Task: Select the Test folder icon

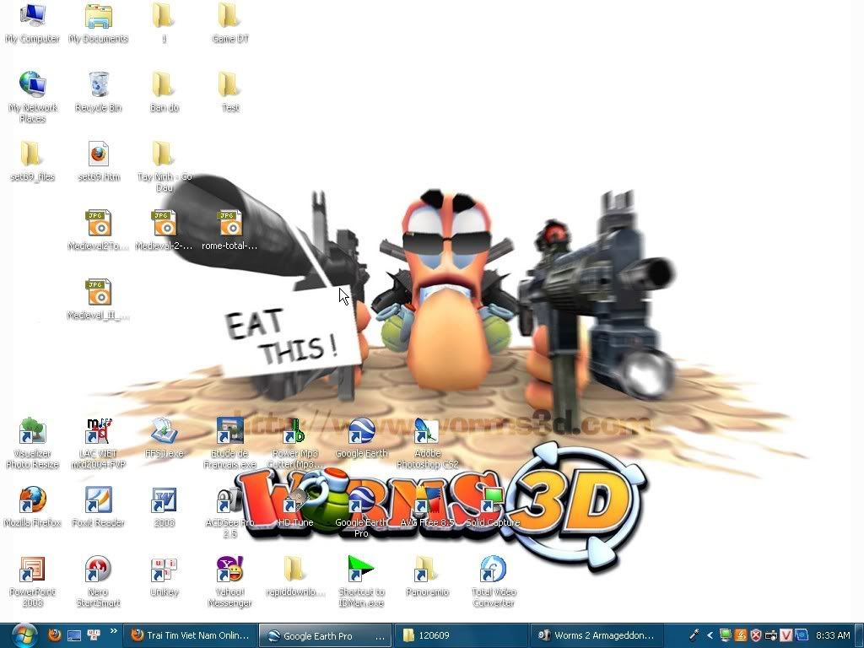Action: click(229, 92)
